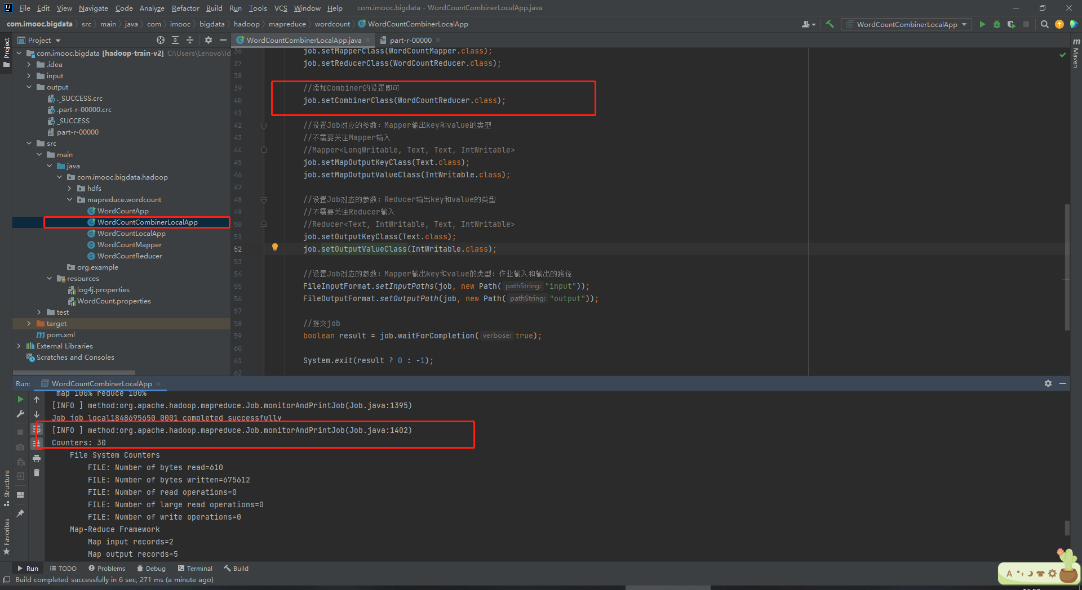
Task: Click the orange update arrow icon
Action: click(x=1059, y=24)
